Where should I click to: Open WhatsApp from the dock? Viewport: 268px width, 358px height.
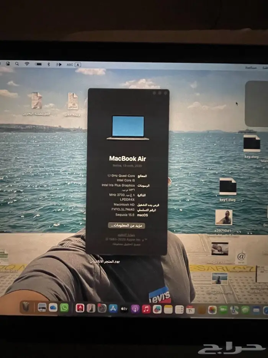64,307
